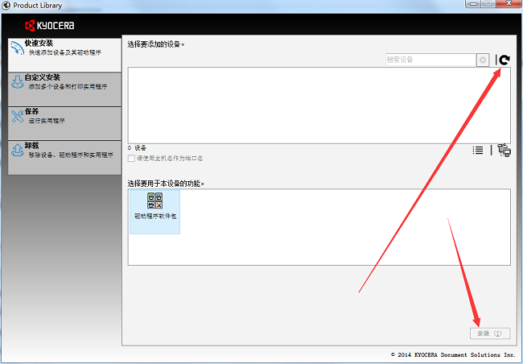523x364 pixels.
Task: Select the 驱动程序软件包 driver package item
Action: [x=155, y=212]
